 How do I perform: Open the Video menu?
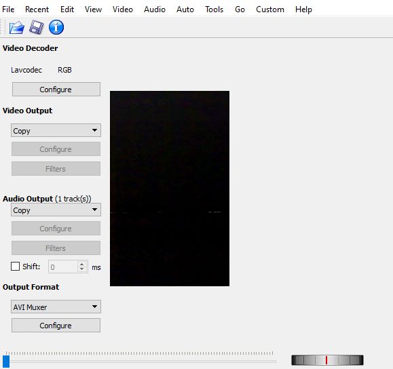pyautogui.click(x=123, y=9)
